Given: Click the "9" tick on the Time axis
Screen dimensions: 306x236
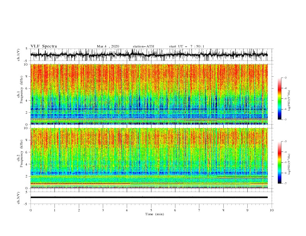Looking at the screenshot, I should click(x=247, y=210).
